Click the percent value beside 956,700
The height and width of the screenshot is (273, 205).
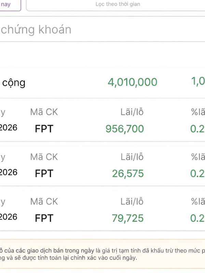tap(197, 129)
